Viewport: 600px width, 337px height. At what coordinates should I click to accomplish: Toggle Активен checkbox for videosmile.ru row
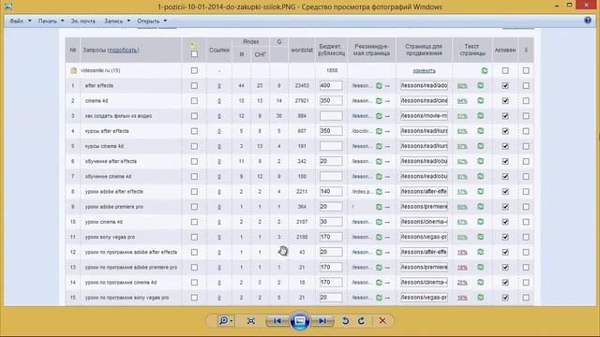(x=505, y=71)
